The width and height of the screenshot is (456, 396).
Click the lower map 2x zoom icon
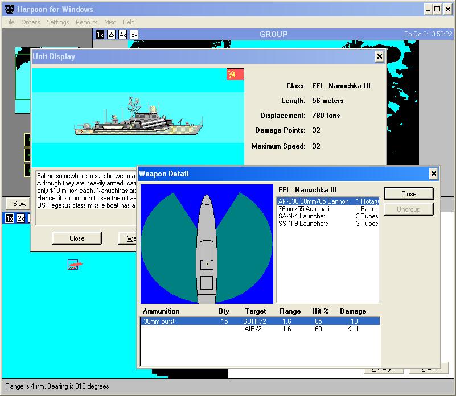coord(20,218)
